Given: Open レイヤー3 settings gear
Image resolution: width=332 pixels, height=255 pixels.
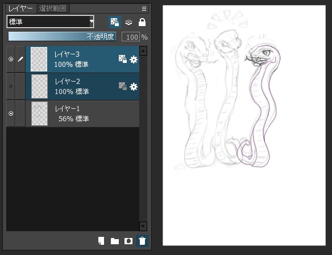Looking at the screenshot, I should (134, 59).
